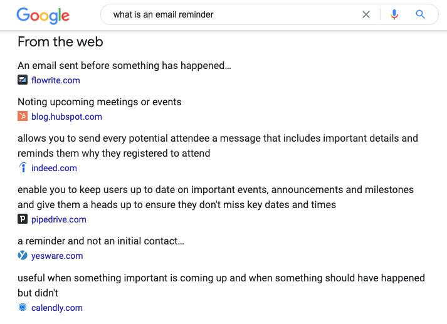The image size is (447, 324).
Task: Click the Google logo
Action: click(43, 15)
